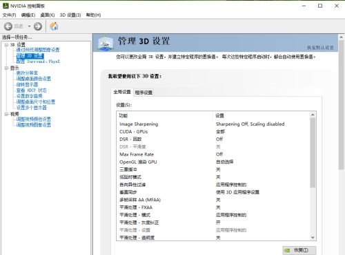345x255 pixels.
Task: Select the CUDA - GPUs setting row
Action: coord(213,132)
